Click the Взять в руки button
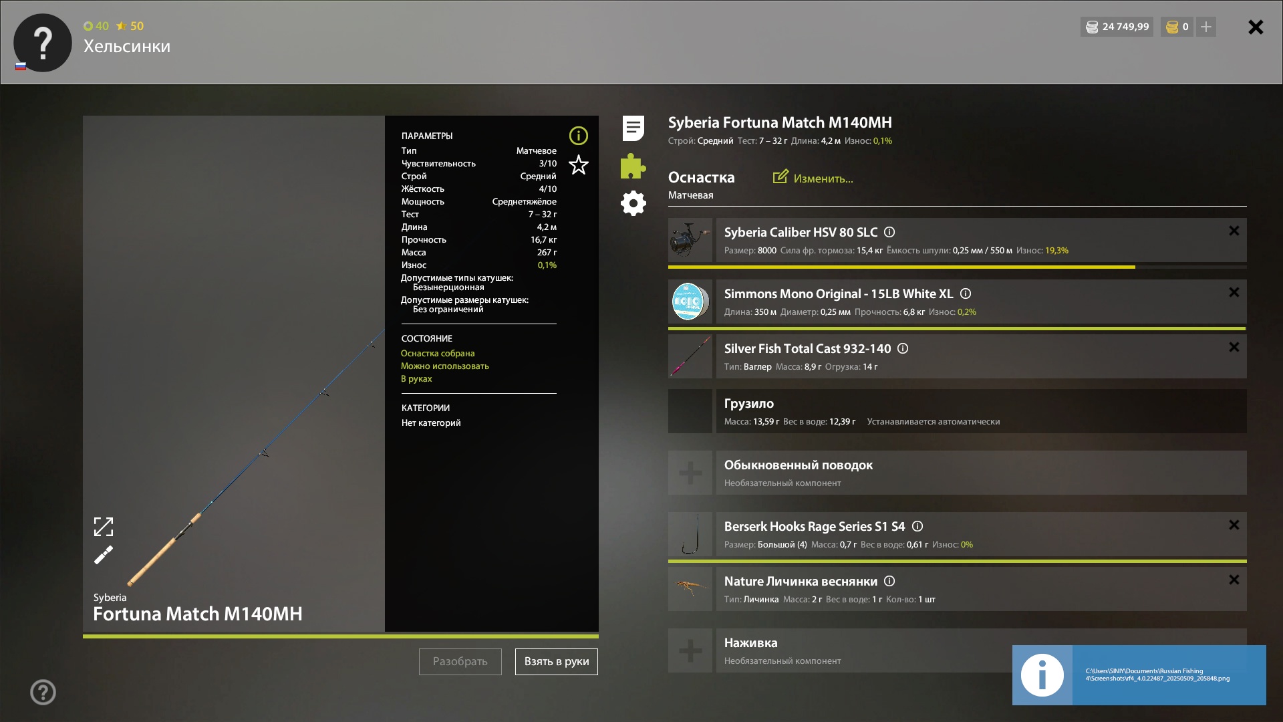Viewport: 1283px width, 722px height. 557,662
